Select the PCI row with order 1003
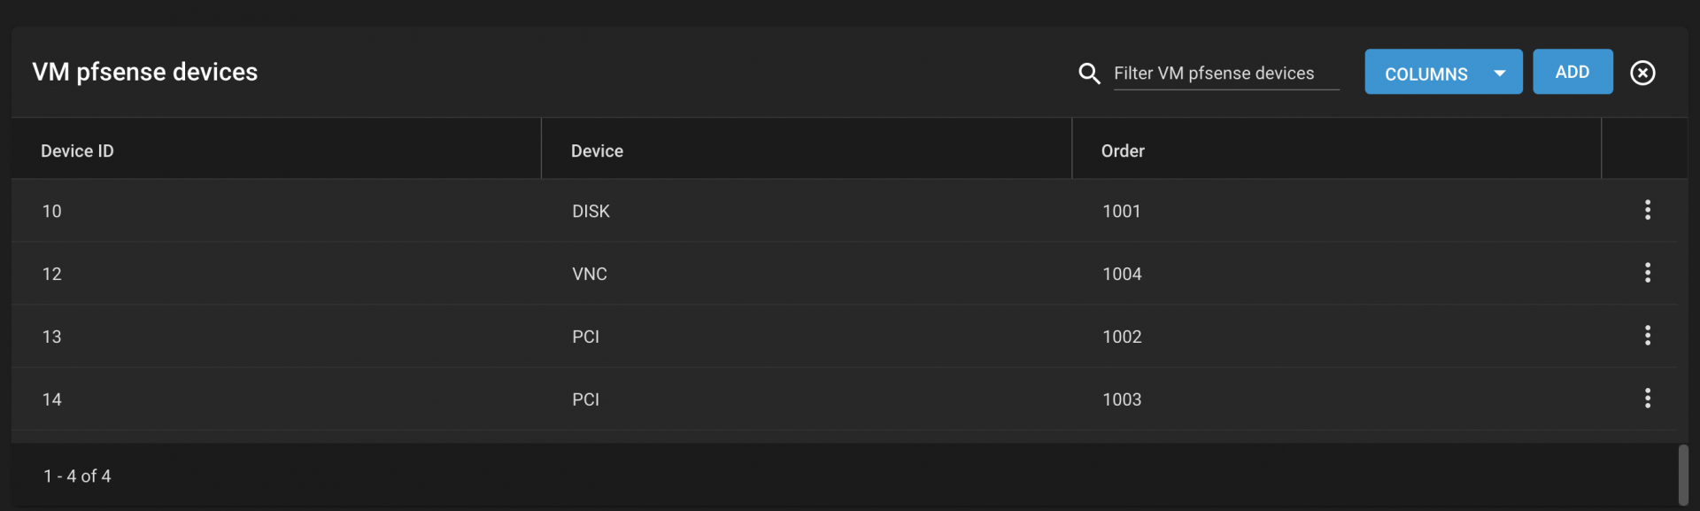The height and width of the screenshot is (511, 1700). click(x=844, y=399)
